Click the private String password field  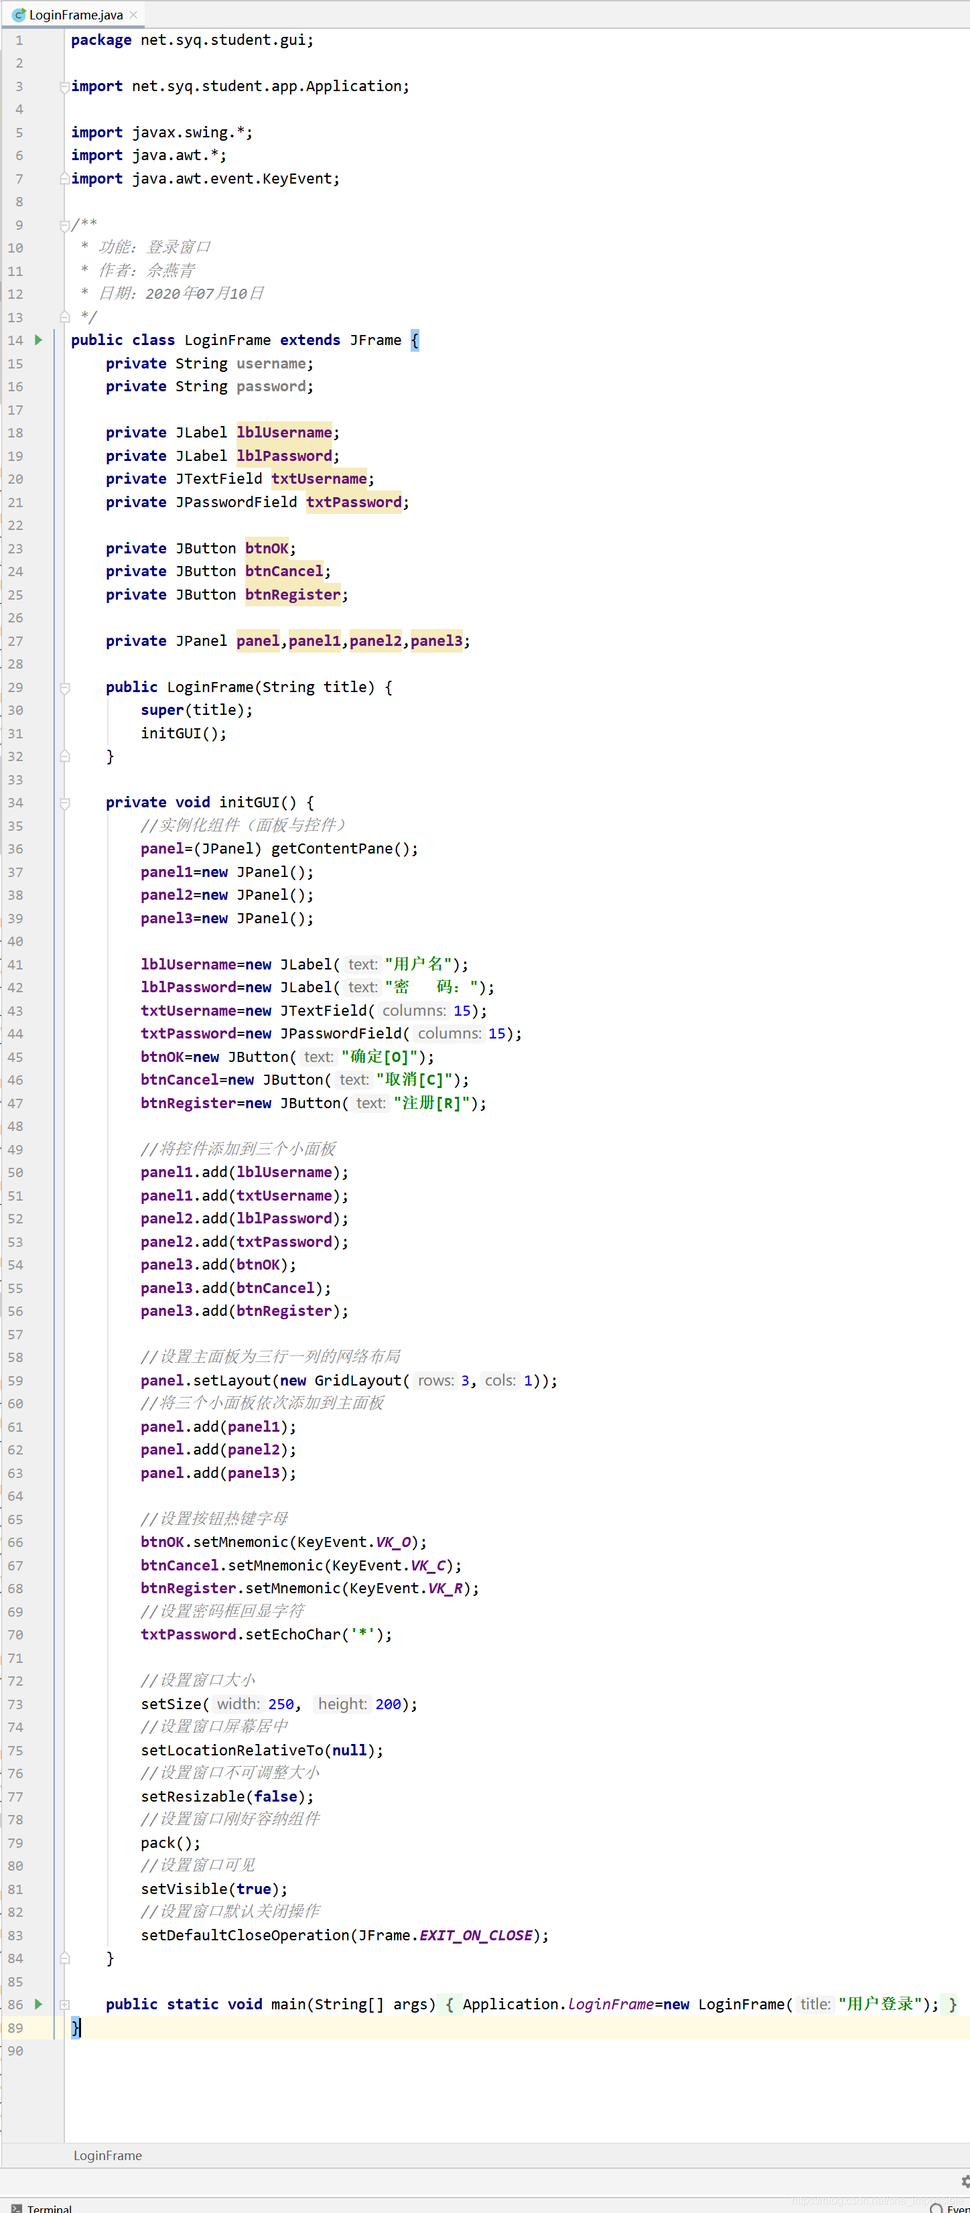[210, 387]
